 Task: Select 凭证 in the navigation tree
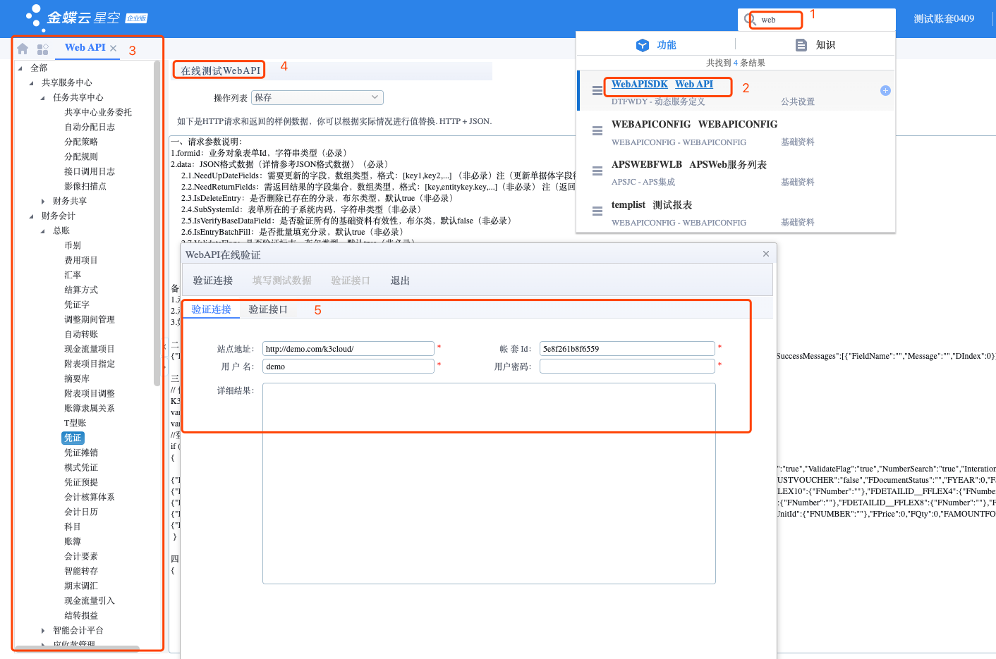tap(73, 438)
